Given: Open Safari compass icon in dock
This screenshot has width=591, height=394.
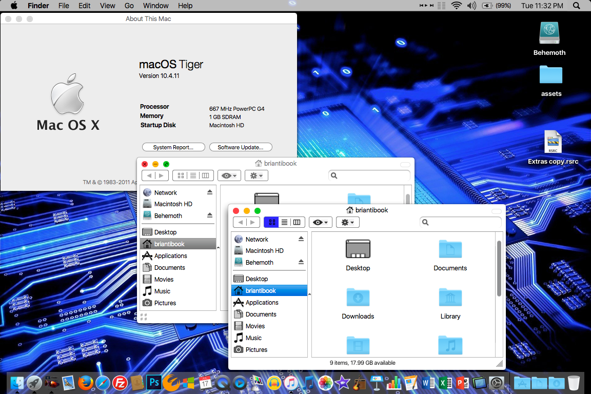Looking at the screenshot, I should point(103,383).
